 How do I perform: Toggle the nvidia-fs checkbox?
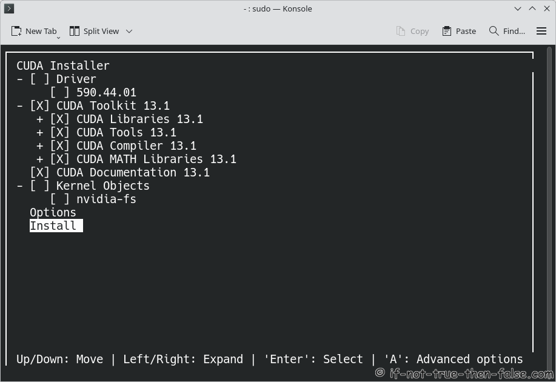[59, 199]
